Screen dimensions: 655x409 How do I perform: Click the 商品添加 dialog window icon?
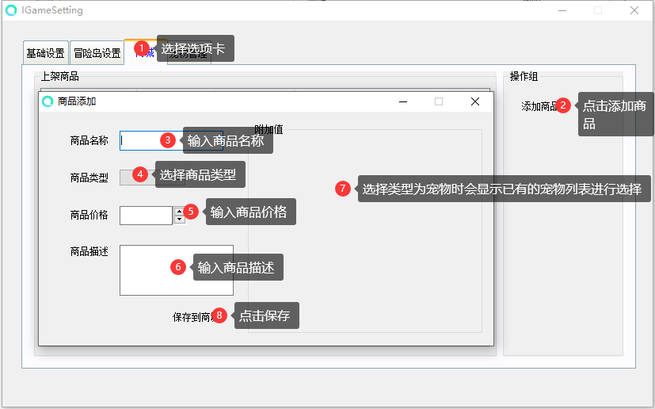point(48,101)
